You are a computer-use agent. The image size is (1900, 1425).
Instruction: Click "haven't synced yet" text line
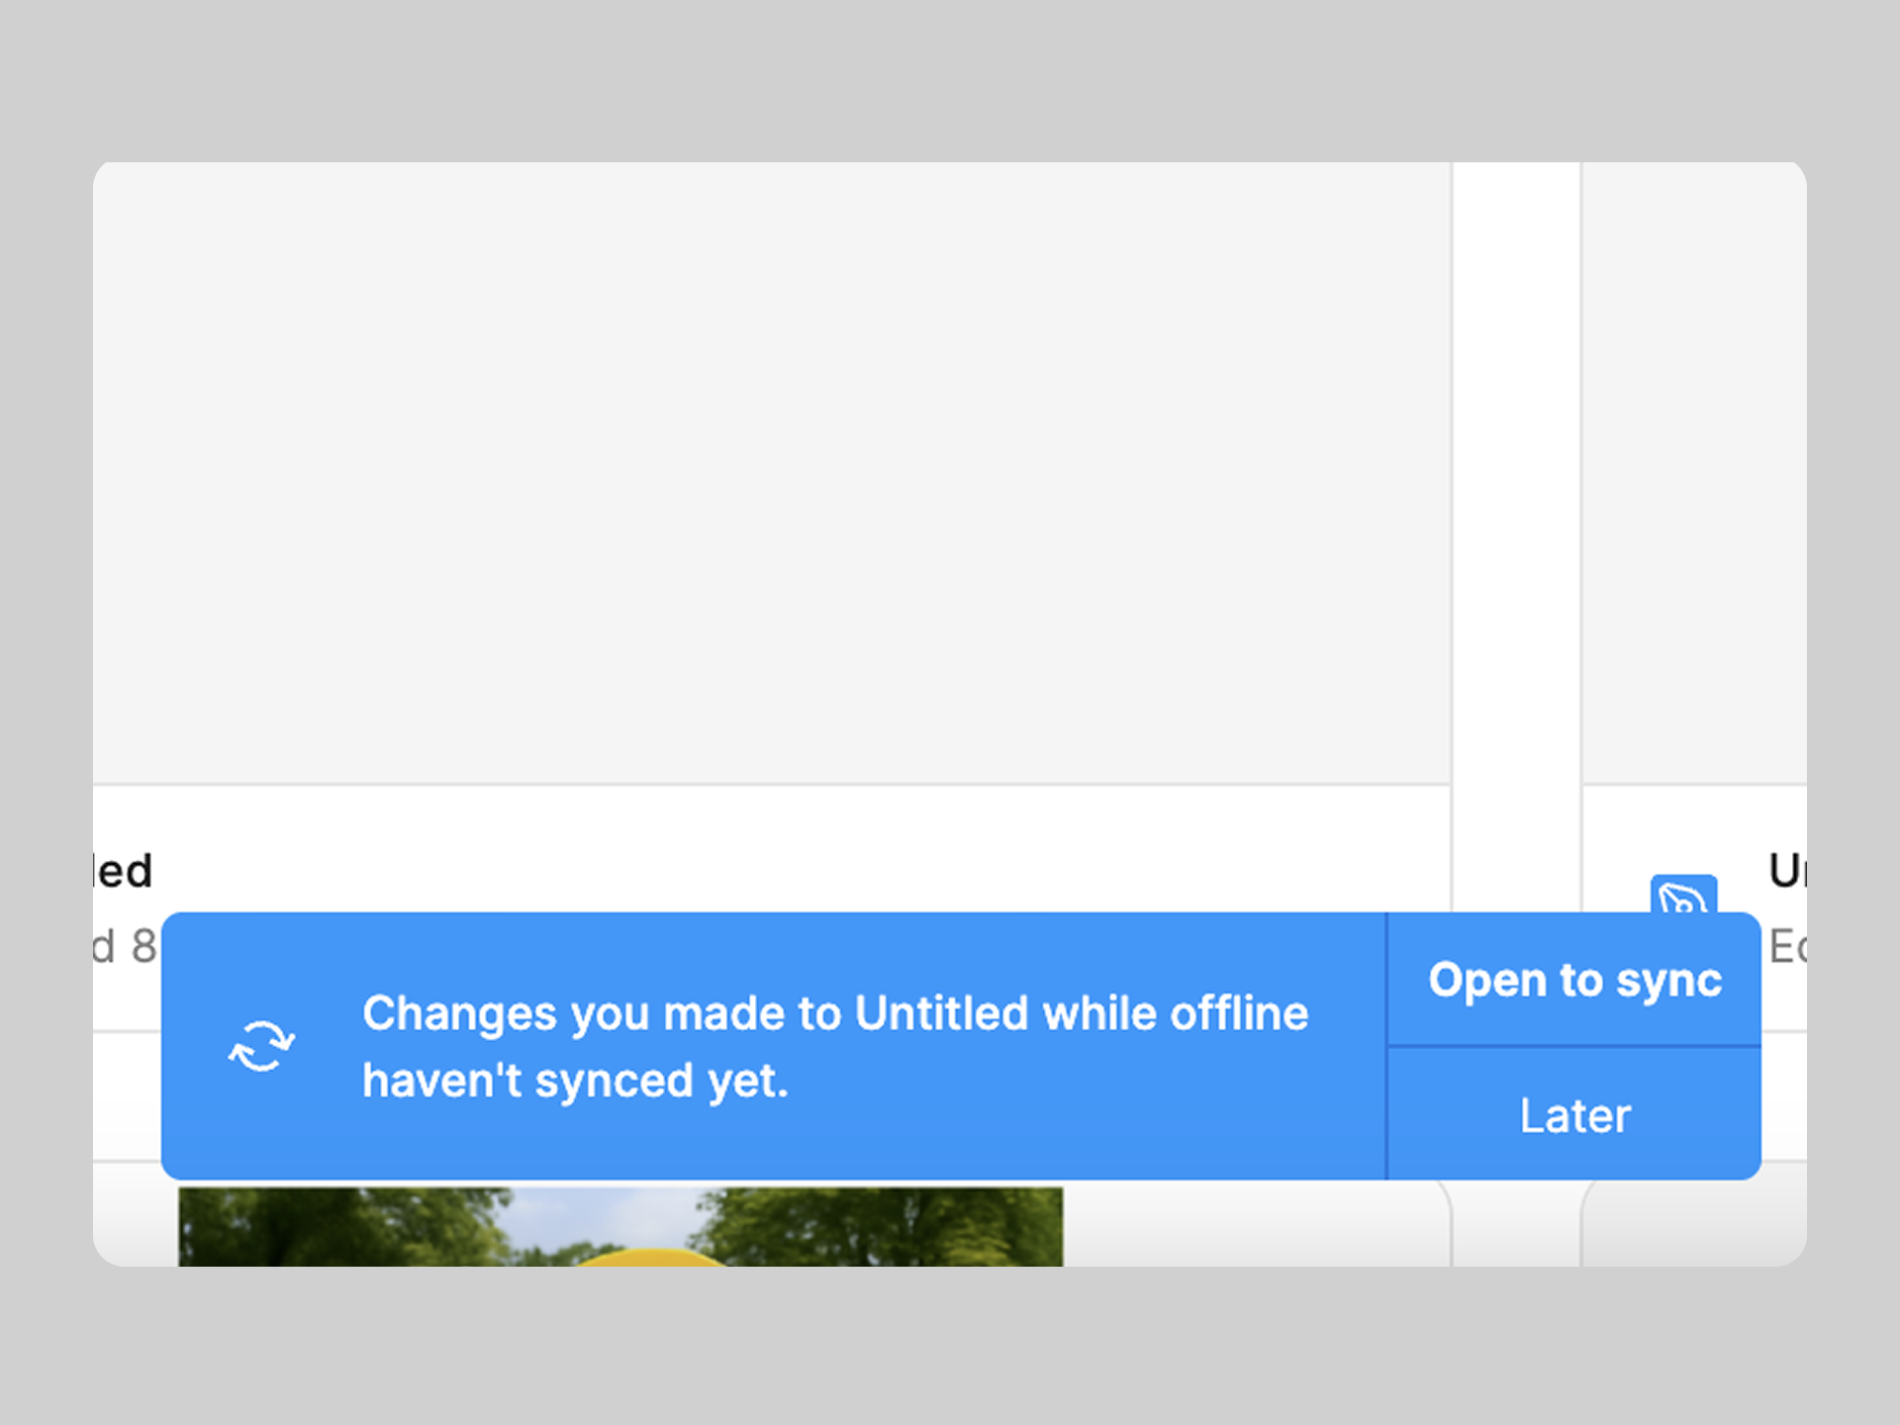coord(574,1081)
